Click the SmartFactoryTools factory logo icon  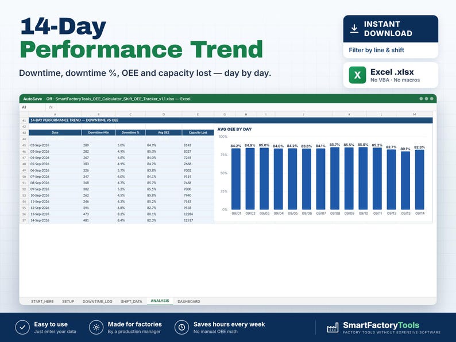point(333,328)
